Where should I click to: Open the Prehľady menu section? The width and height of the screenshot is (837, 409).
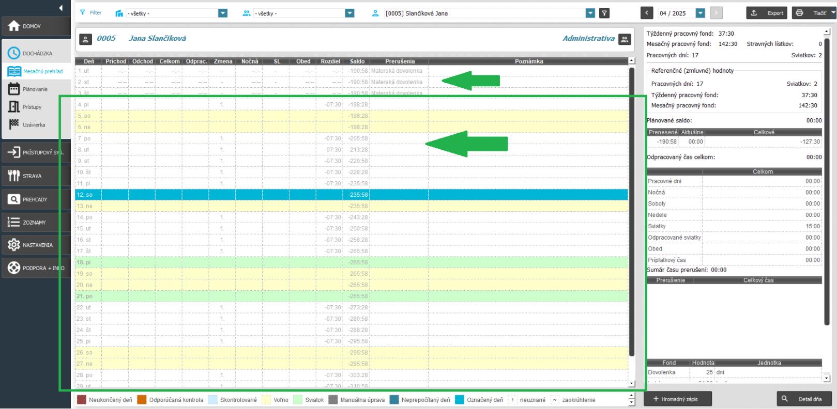35,199
